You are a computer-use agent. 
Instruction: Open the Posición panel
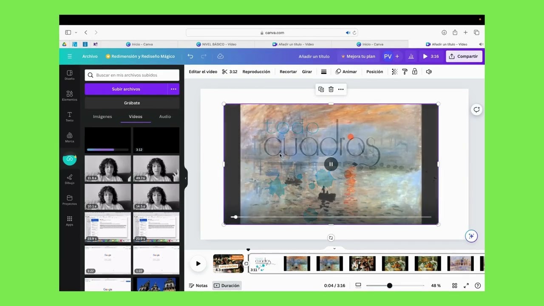pyautogui.click(x=374, y=72)
